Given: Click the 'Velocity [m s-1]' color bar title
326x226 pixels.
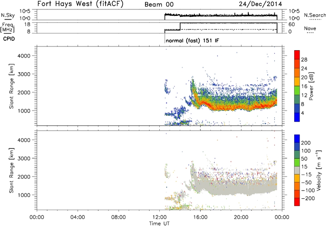Looking at the screenshot, I should pyautogui.click(x=319, y=170).
